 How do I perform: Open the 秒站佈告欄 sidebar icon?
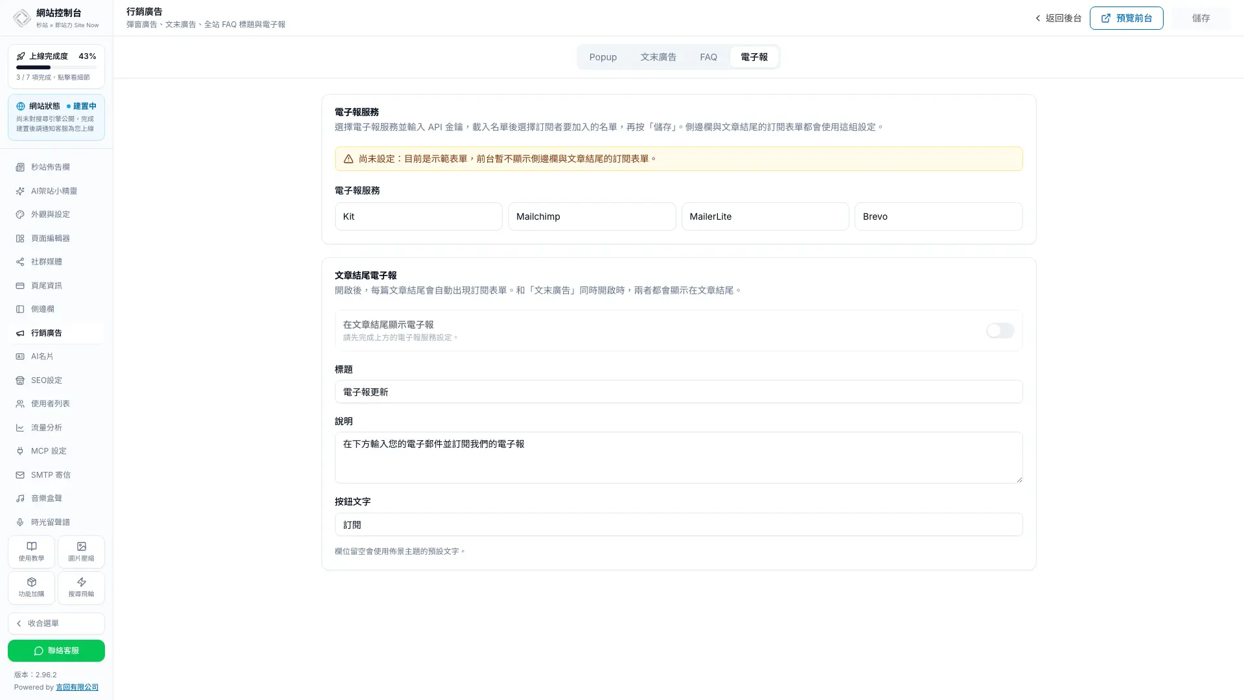point(20,167)
